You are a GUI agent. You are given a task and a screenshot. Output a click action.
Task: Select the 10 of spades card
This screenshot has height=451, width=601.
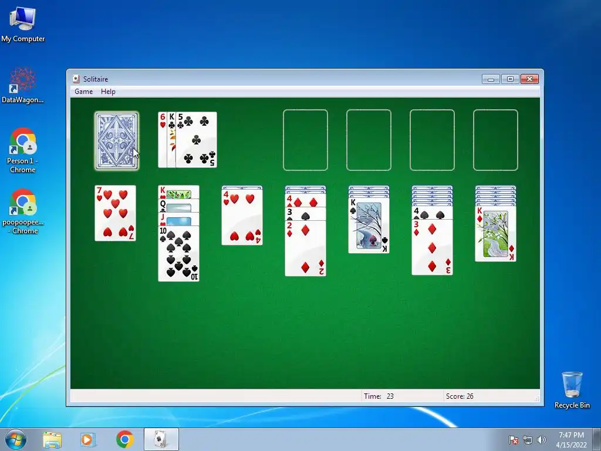point(178,254)
